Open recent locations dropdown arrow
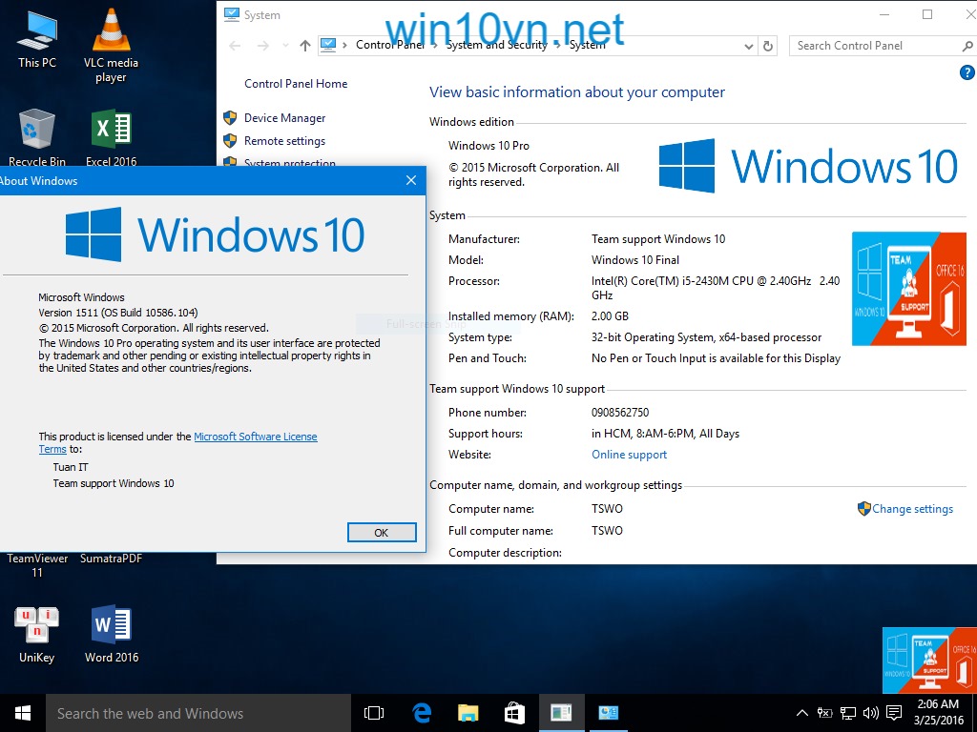This screenshot has height=732, width=977. [285, 46]
